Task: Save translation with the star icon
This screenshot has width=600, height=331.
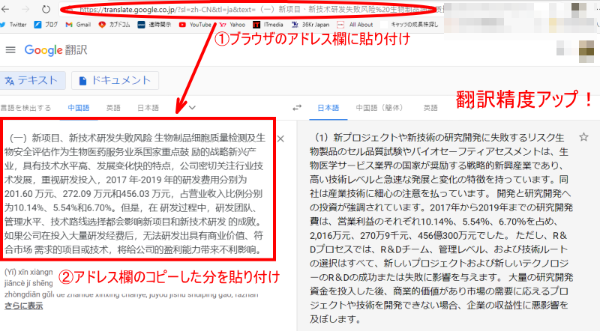Action: (x=583, y=137)
